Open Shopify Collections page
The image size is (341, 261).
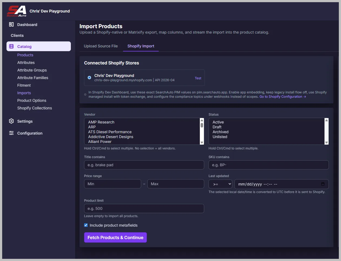pyautogui.click(x=35, y=108)
